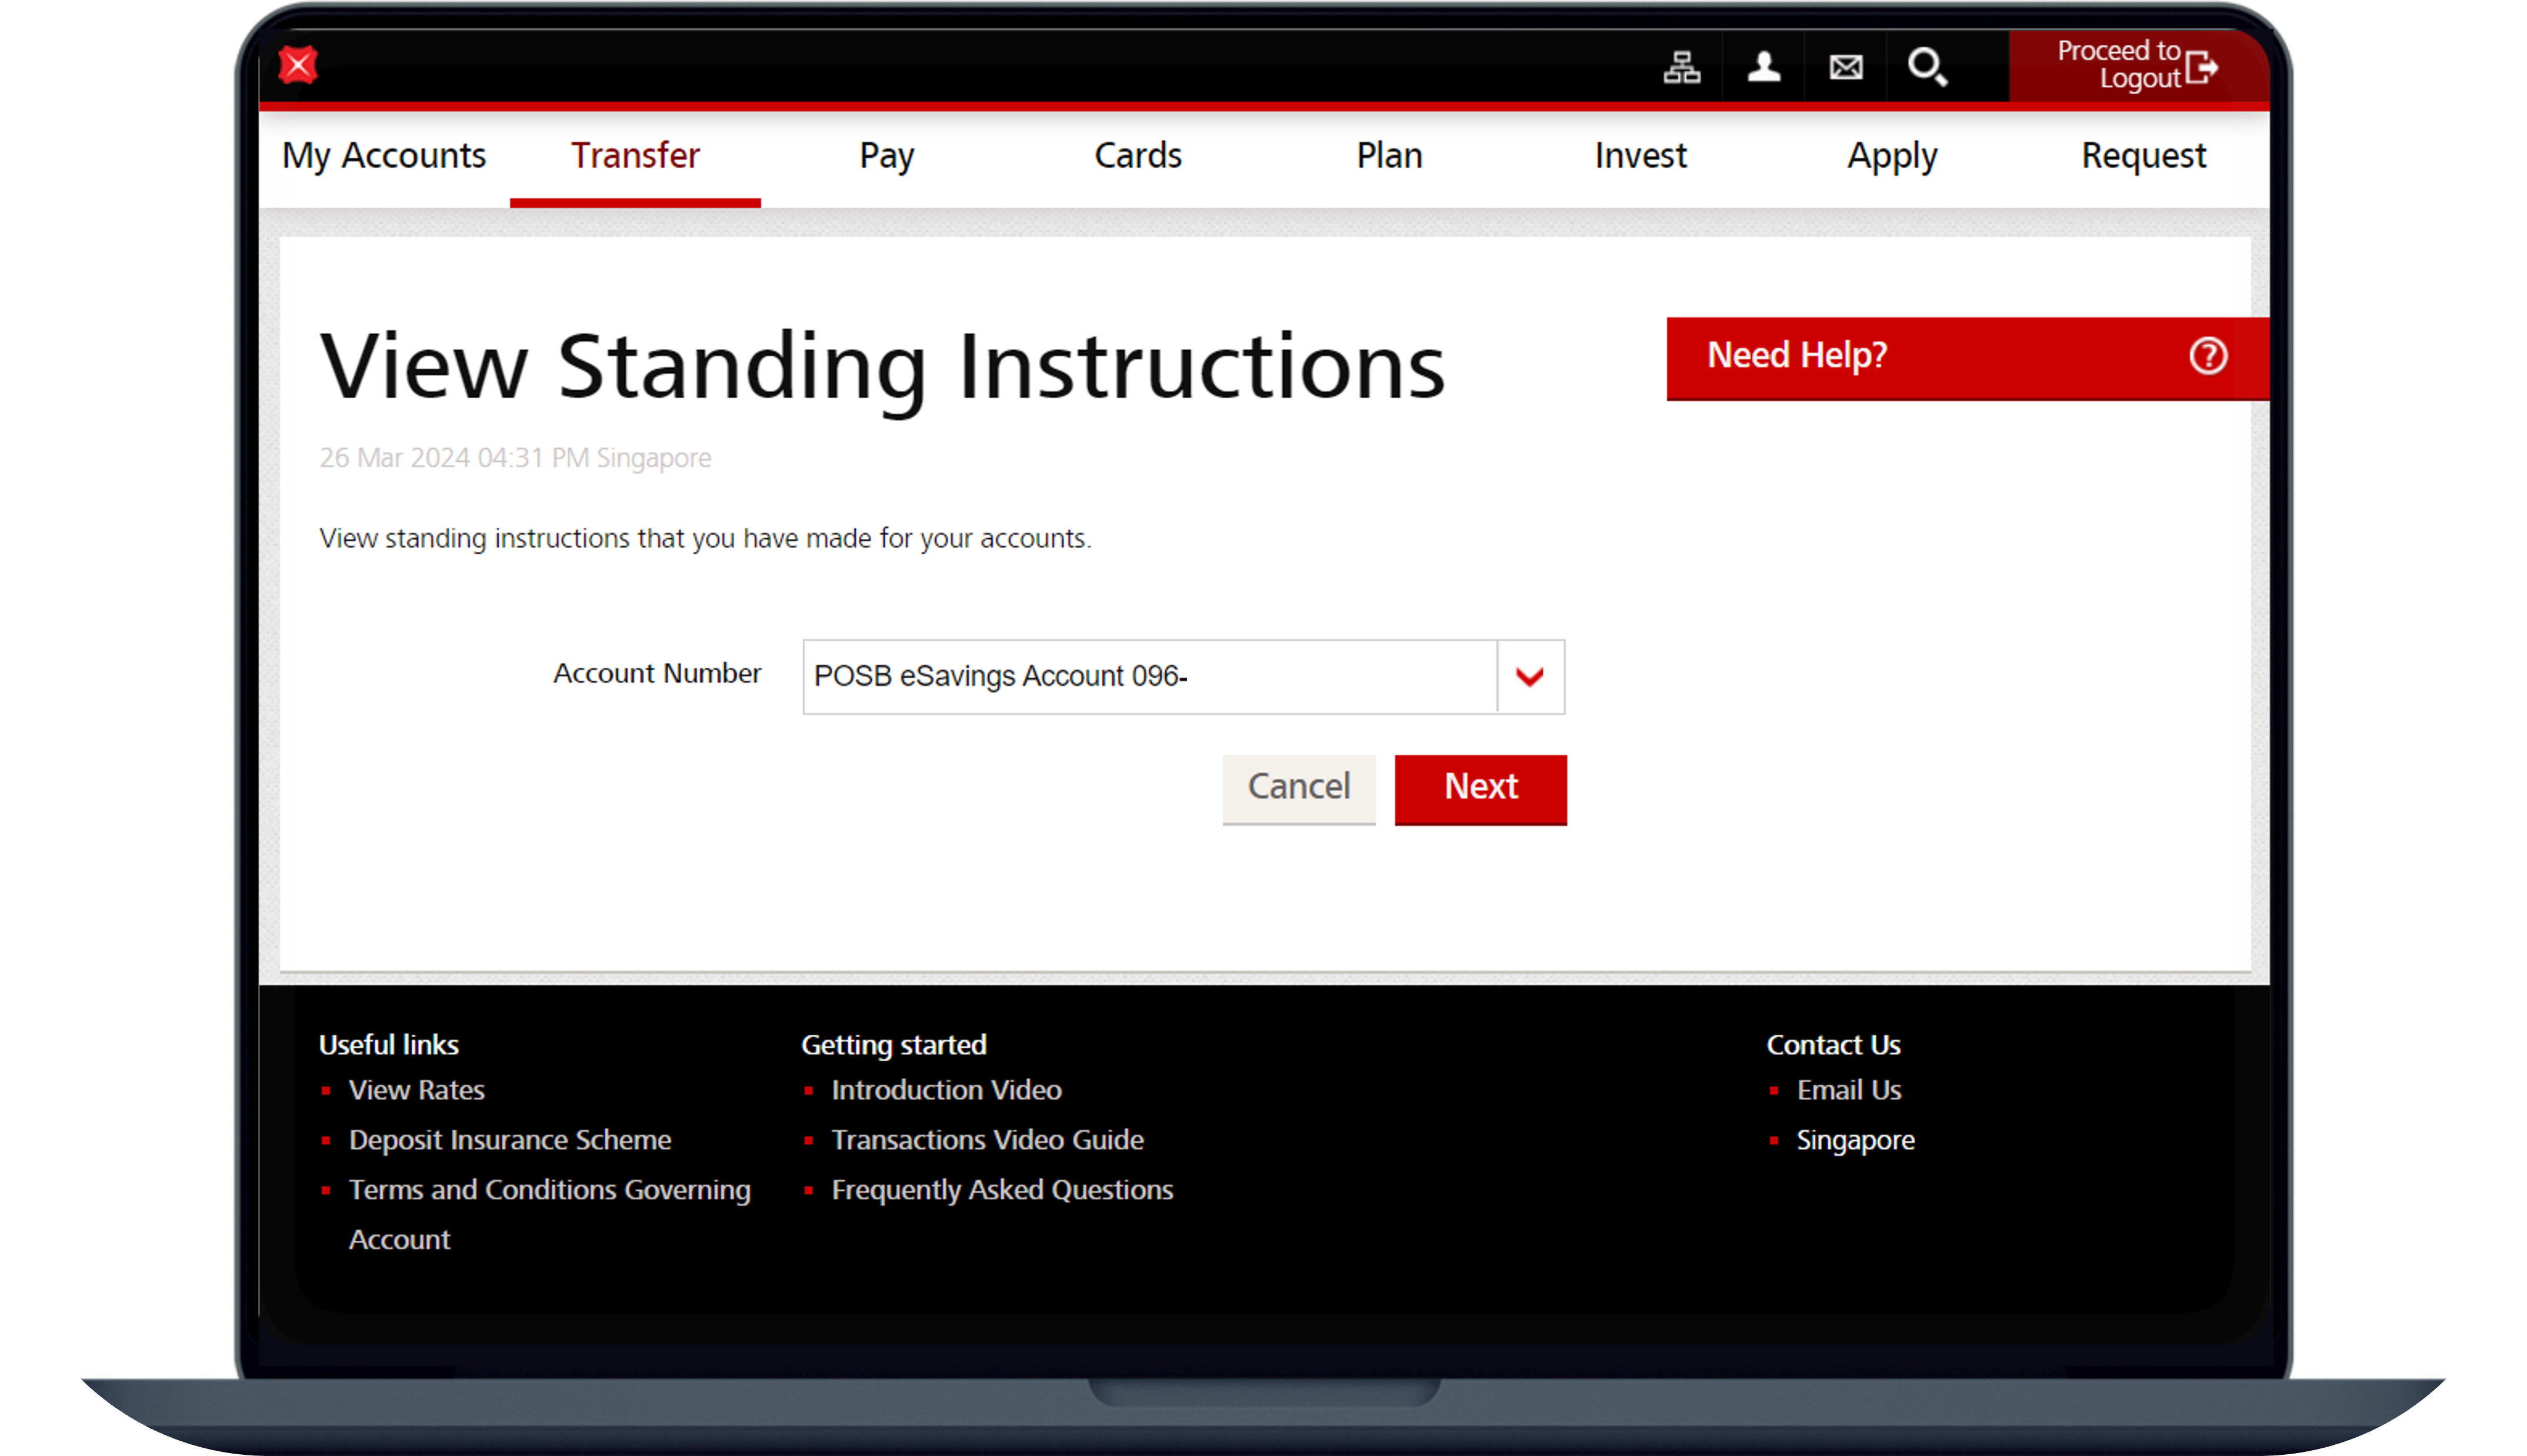Open the Request menu
Image resolution: width=2527 pixels, height=1456 pixels.
2143,156
